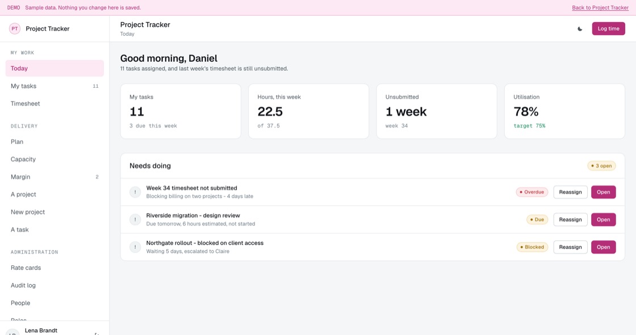Click the Utilisation 78% card
The image size is (636, 335).
pos(564,112)
